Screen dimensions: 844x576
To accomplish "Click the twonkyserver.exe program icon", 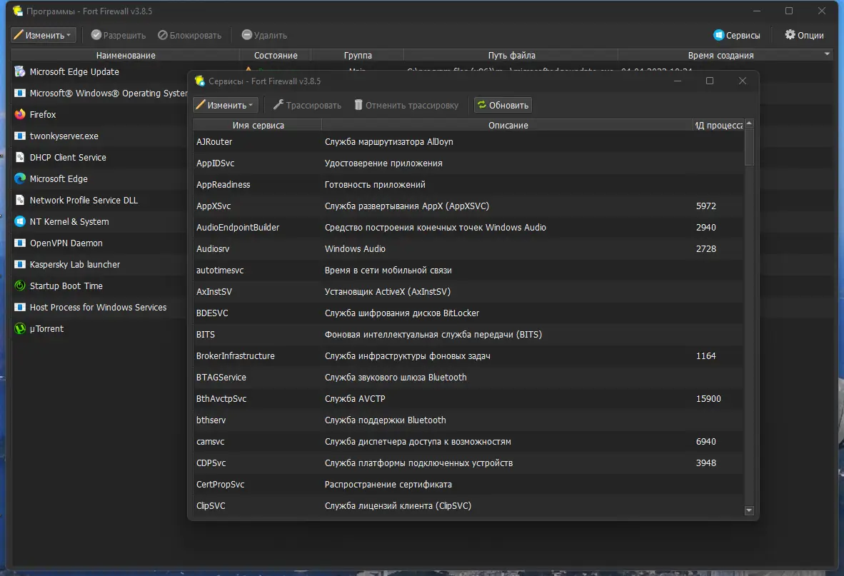I will (x=20, y=136).
